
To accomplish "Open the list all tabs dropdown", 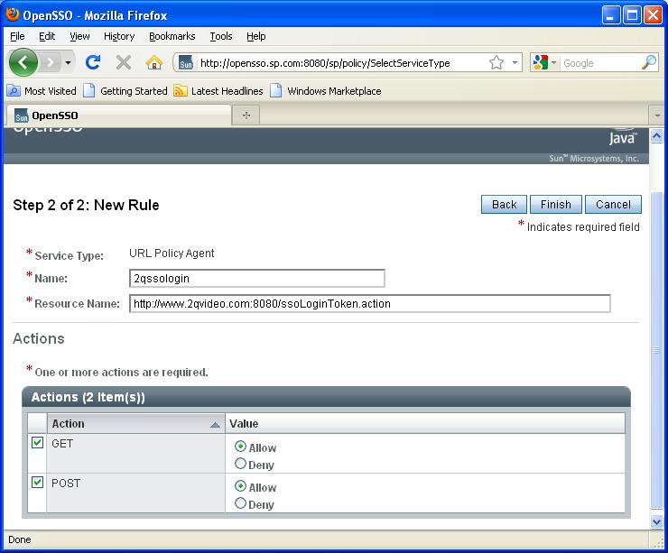I will click(x=657, y=115).
